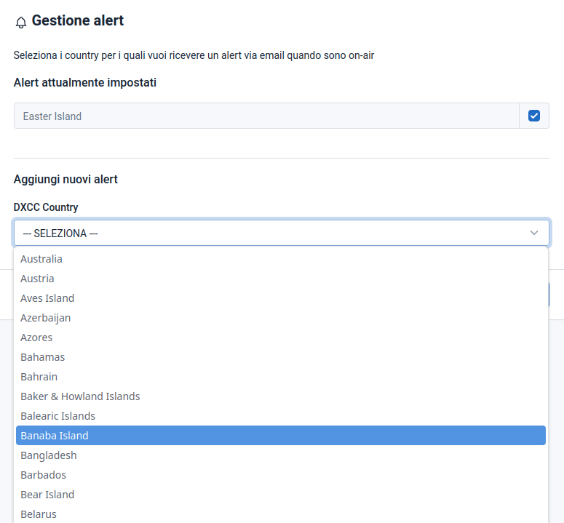Select Baker & Howland Islands entry
Viewport: 564px width, 523px height.
(80, 396)
